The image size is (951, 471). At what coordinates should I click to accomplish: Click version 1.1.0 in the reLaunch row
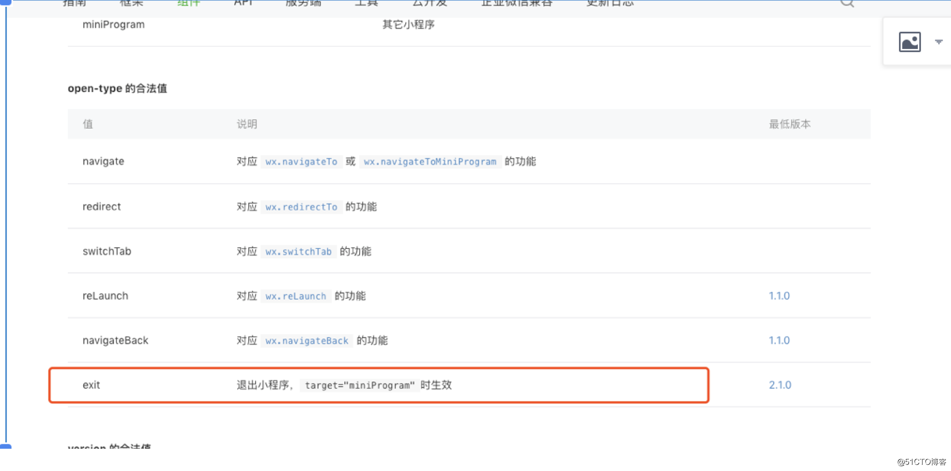[779, 296]
